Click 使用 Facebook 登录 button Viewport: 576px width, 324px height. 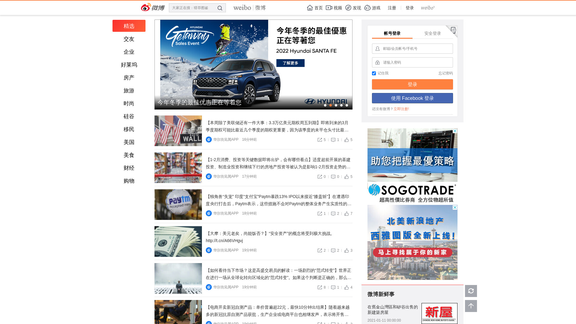point(412,98)
